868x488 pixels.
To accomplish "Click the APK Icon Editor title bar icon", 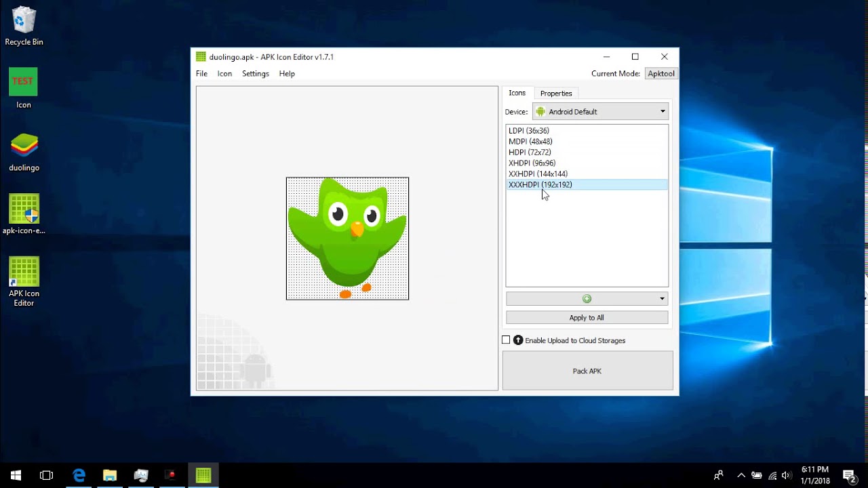I will [201, 56].
